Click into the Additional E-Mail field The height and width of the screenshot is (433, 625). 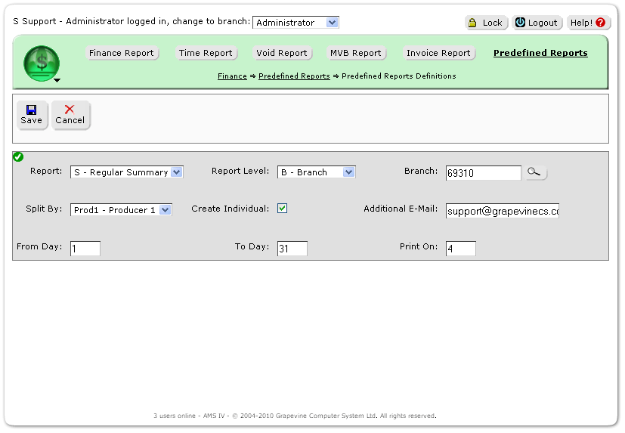(502, 212)
